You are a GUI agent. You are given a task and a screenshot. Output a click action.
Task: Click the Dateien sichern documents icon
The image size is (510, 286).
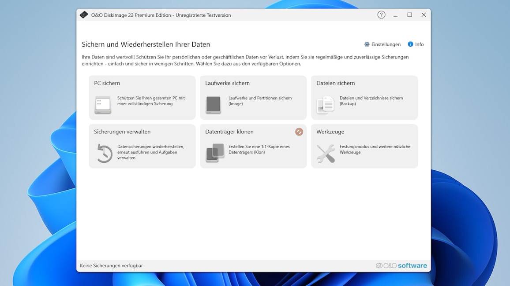[x=325, y=105]
